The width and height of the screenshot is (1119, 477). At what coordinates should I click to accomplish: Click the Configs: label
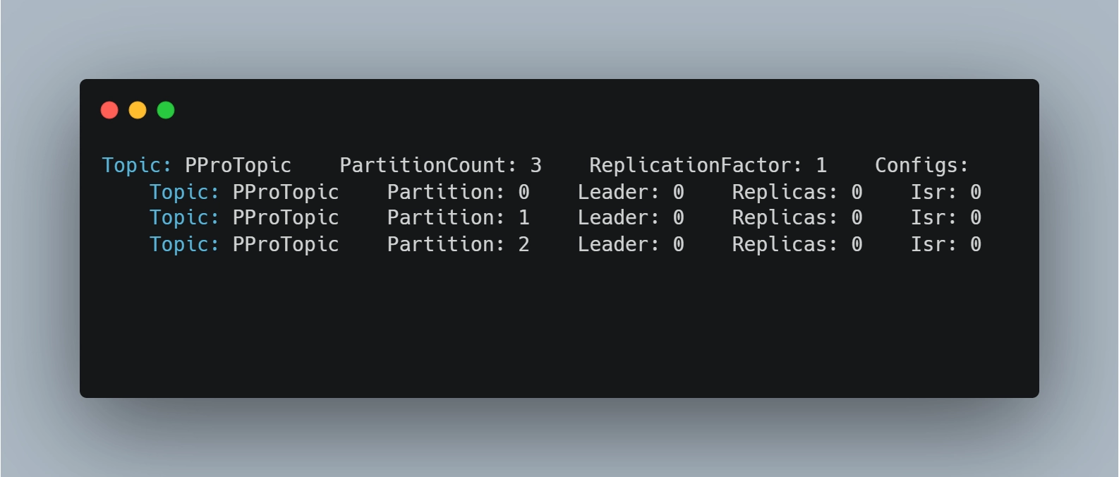921,165
